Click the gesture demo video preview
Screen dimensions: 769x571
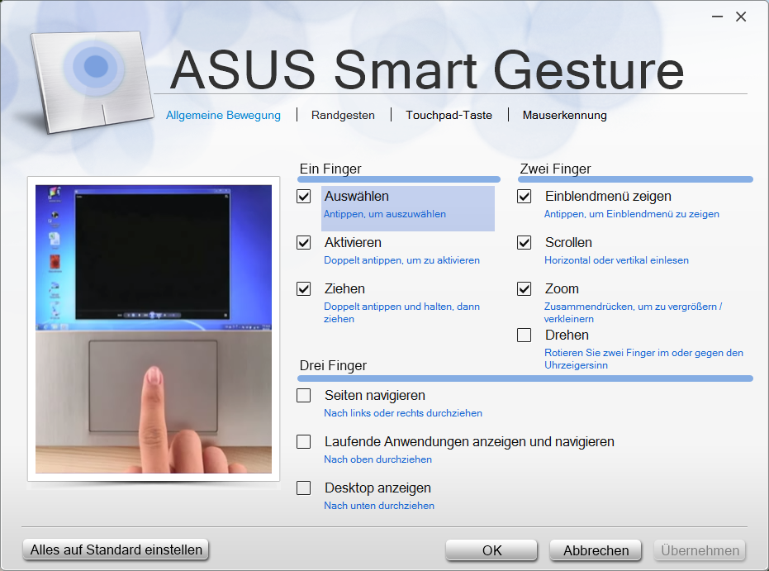(x=154, y=329)
